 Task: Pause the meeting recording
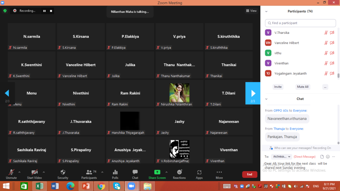pyautogui.click(x=44, y=11)
